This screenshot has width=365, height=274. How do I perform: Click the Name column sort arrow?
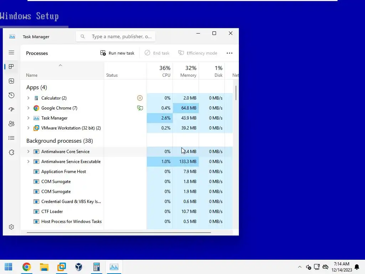(60, 66)
